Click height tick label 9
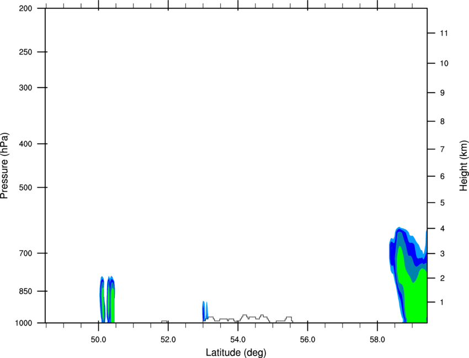Image resolution: width=469 pixels, height=358 pixels. click(x=443, y=93)
